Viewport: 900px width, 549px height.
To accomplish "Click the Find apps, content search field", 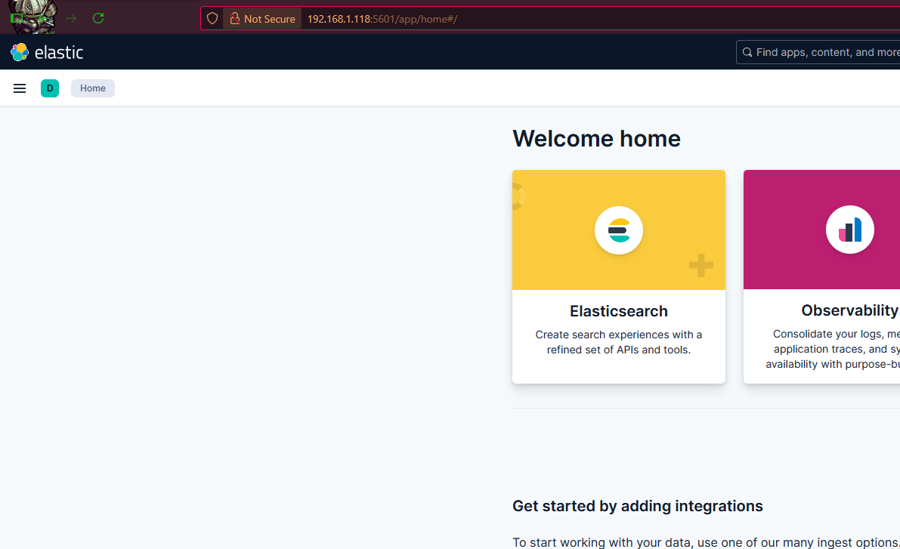I will coord(818,52).
